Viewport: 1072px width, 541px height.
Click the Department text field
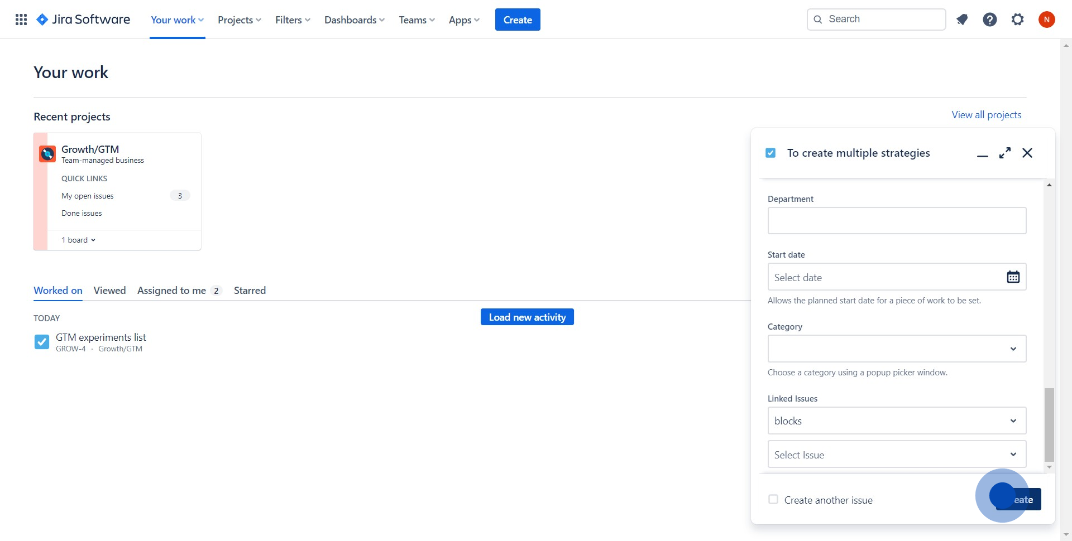[897, 221]
